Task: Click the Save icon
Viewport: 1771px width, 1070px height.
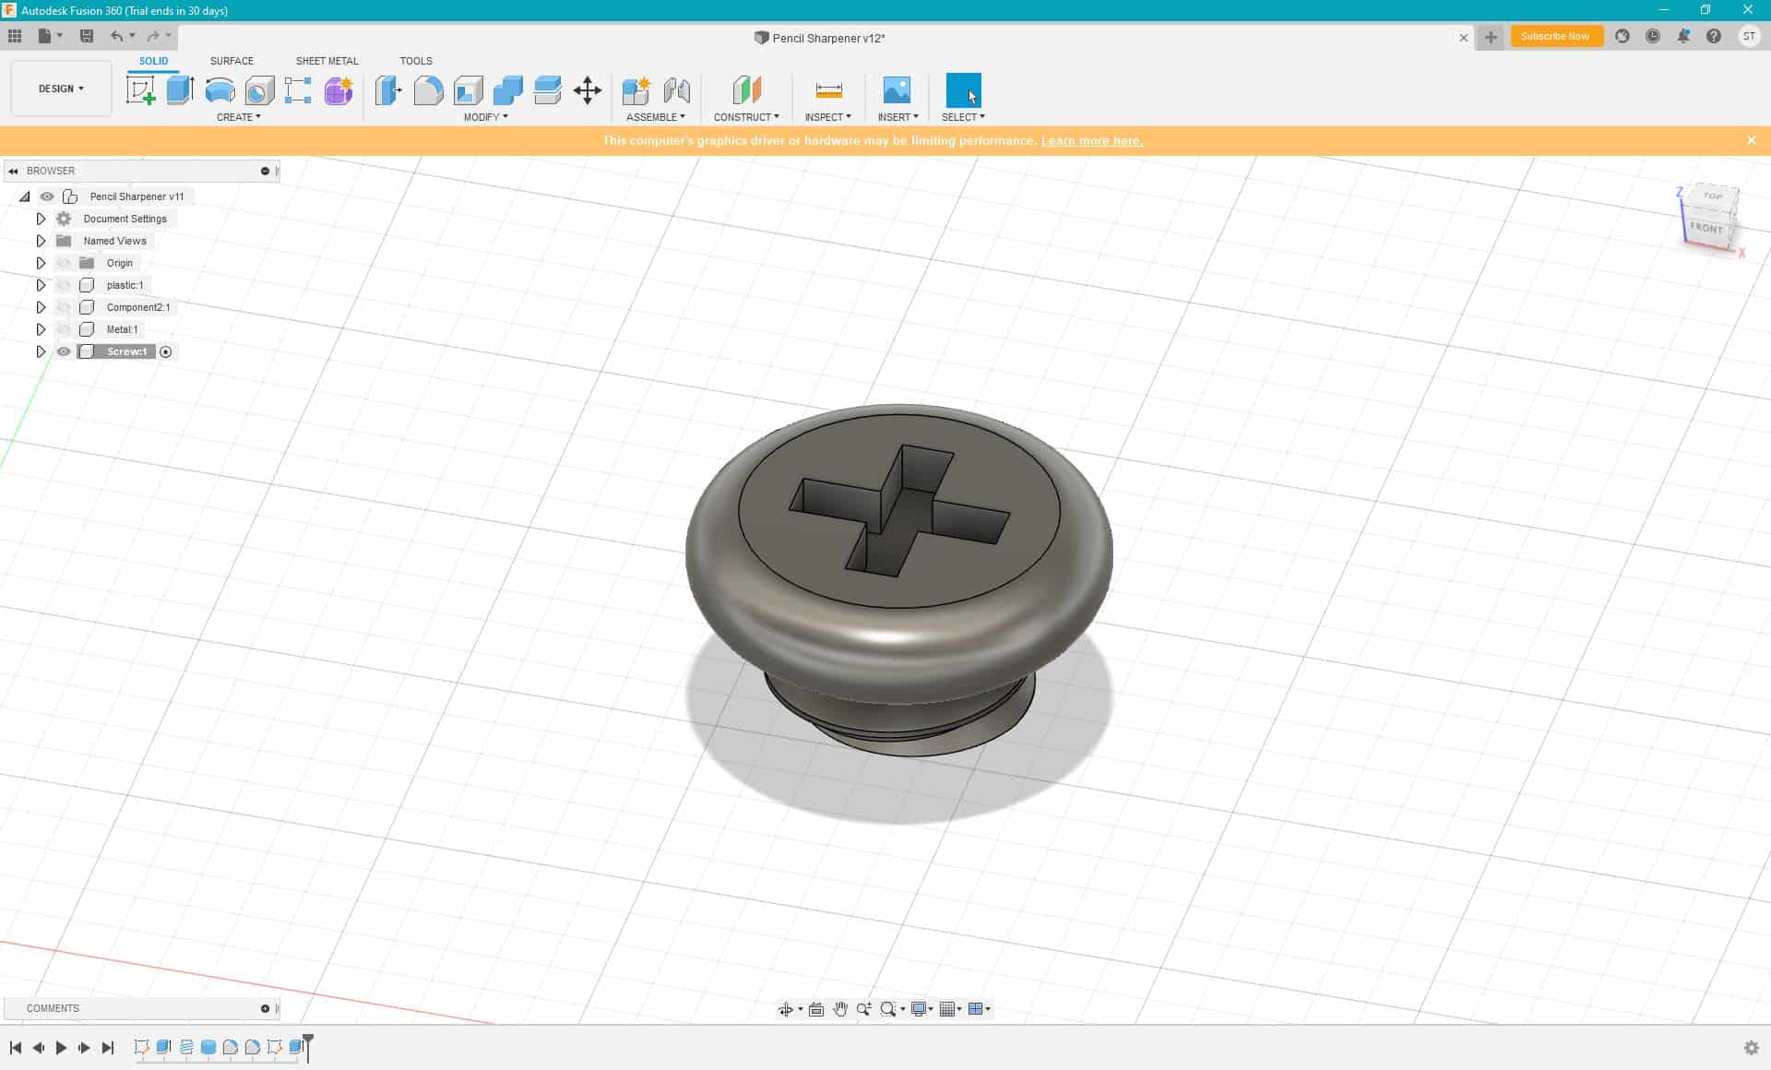Action: click(87, 36)
